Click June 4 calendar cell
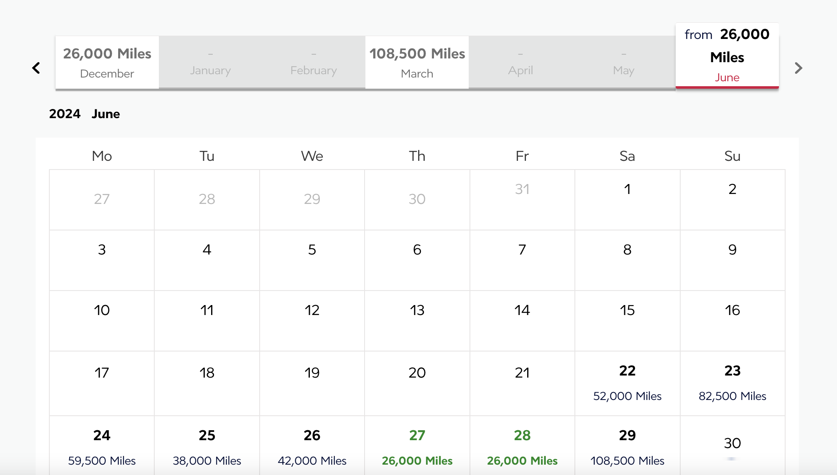This screenshot has width=837, height=475. tap(207, 260)
